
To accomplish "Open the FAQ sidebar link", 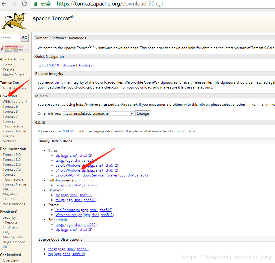I will [6, 232].
